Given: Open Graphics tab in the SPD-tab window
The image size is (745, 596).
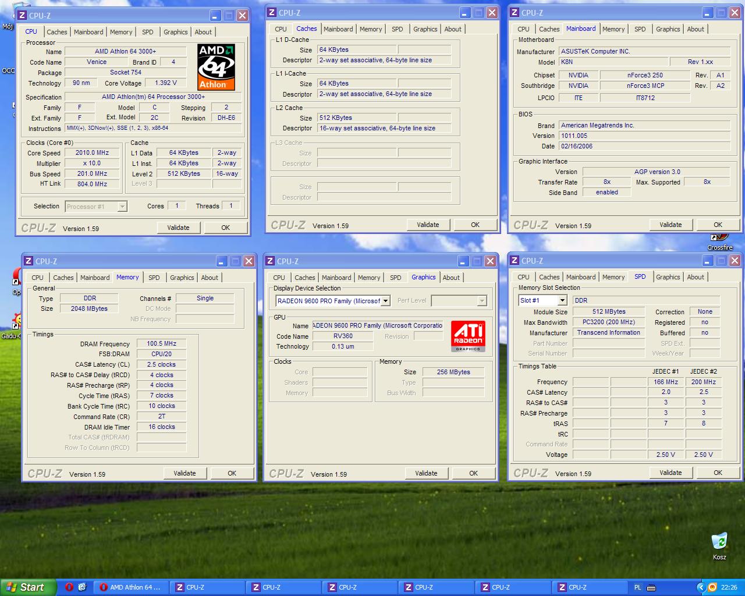Looking at the screenshot, I should coord(668,277).
